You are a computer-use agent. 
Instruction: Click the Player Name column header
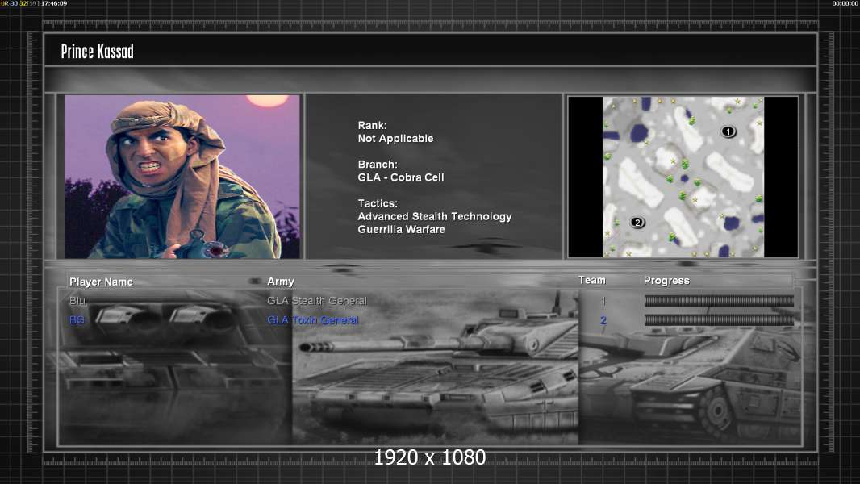click(x=101, y=282)
